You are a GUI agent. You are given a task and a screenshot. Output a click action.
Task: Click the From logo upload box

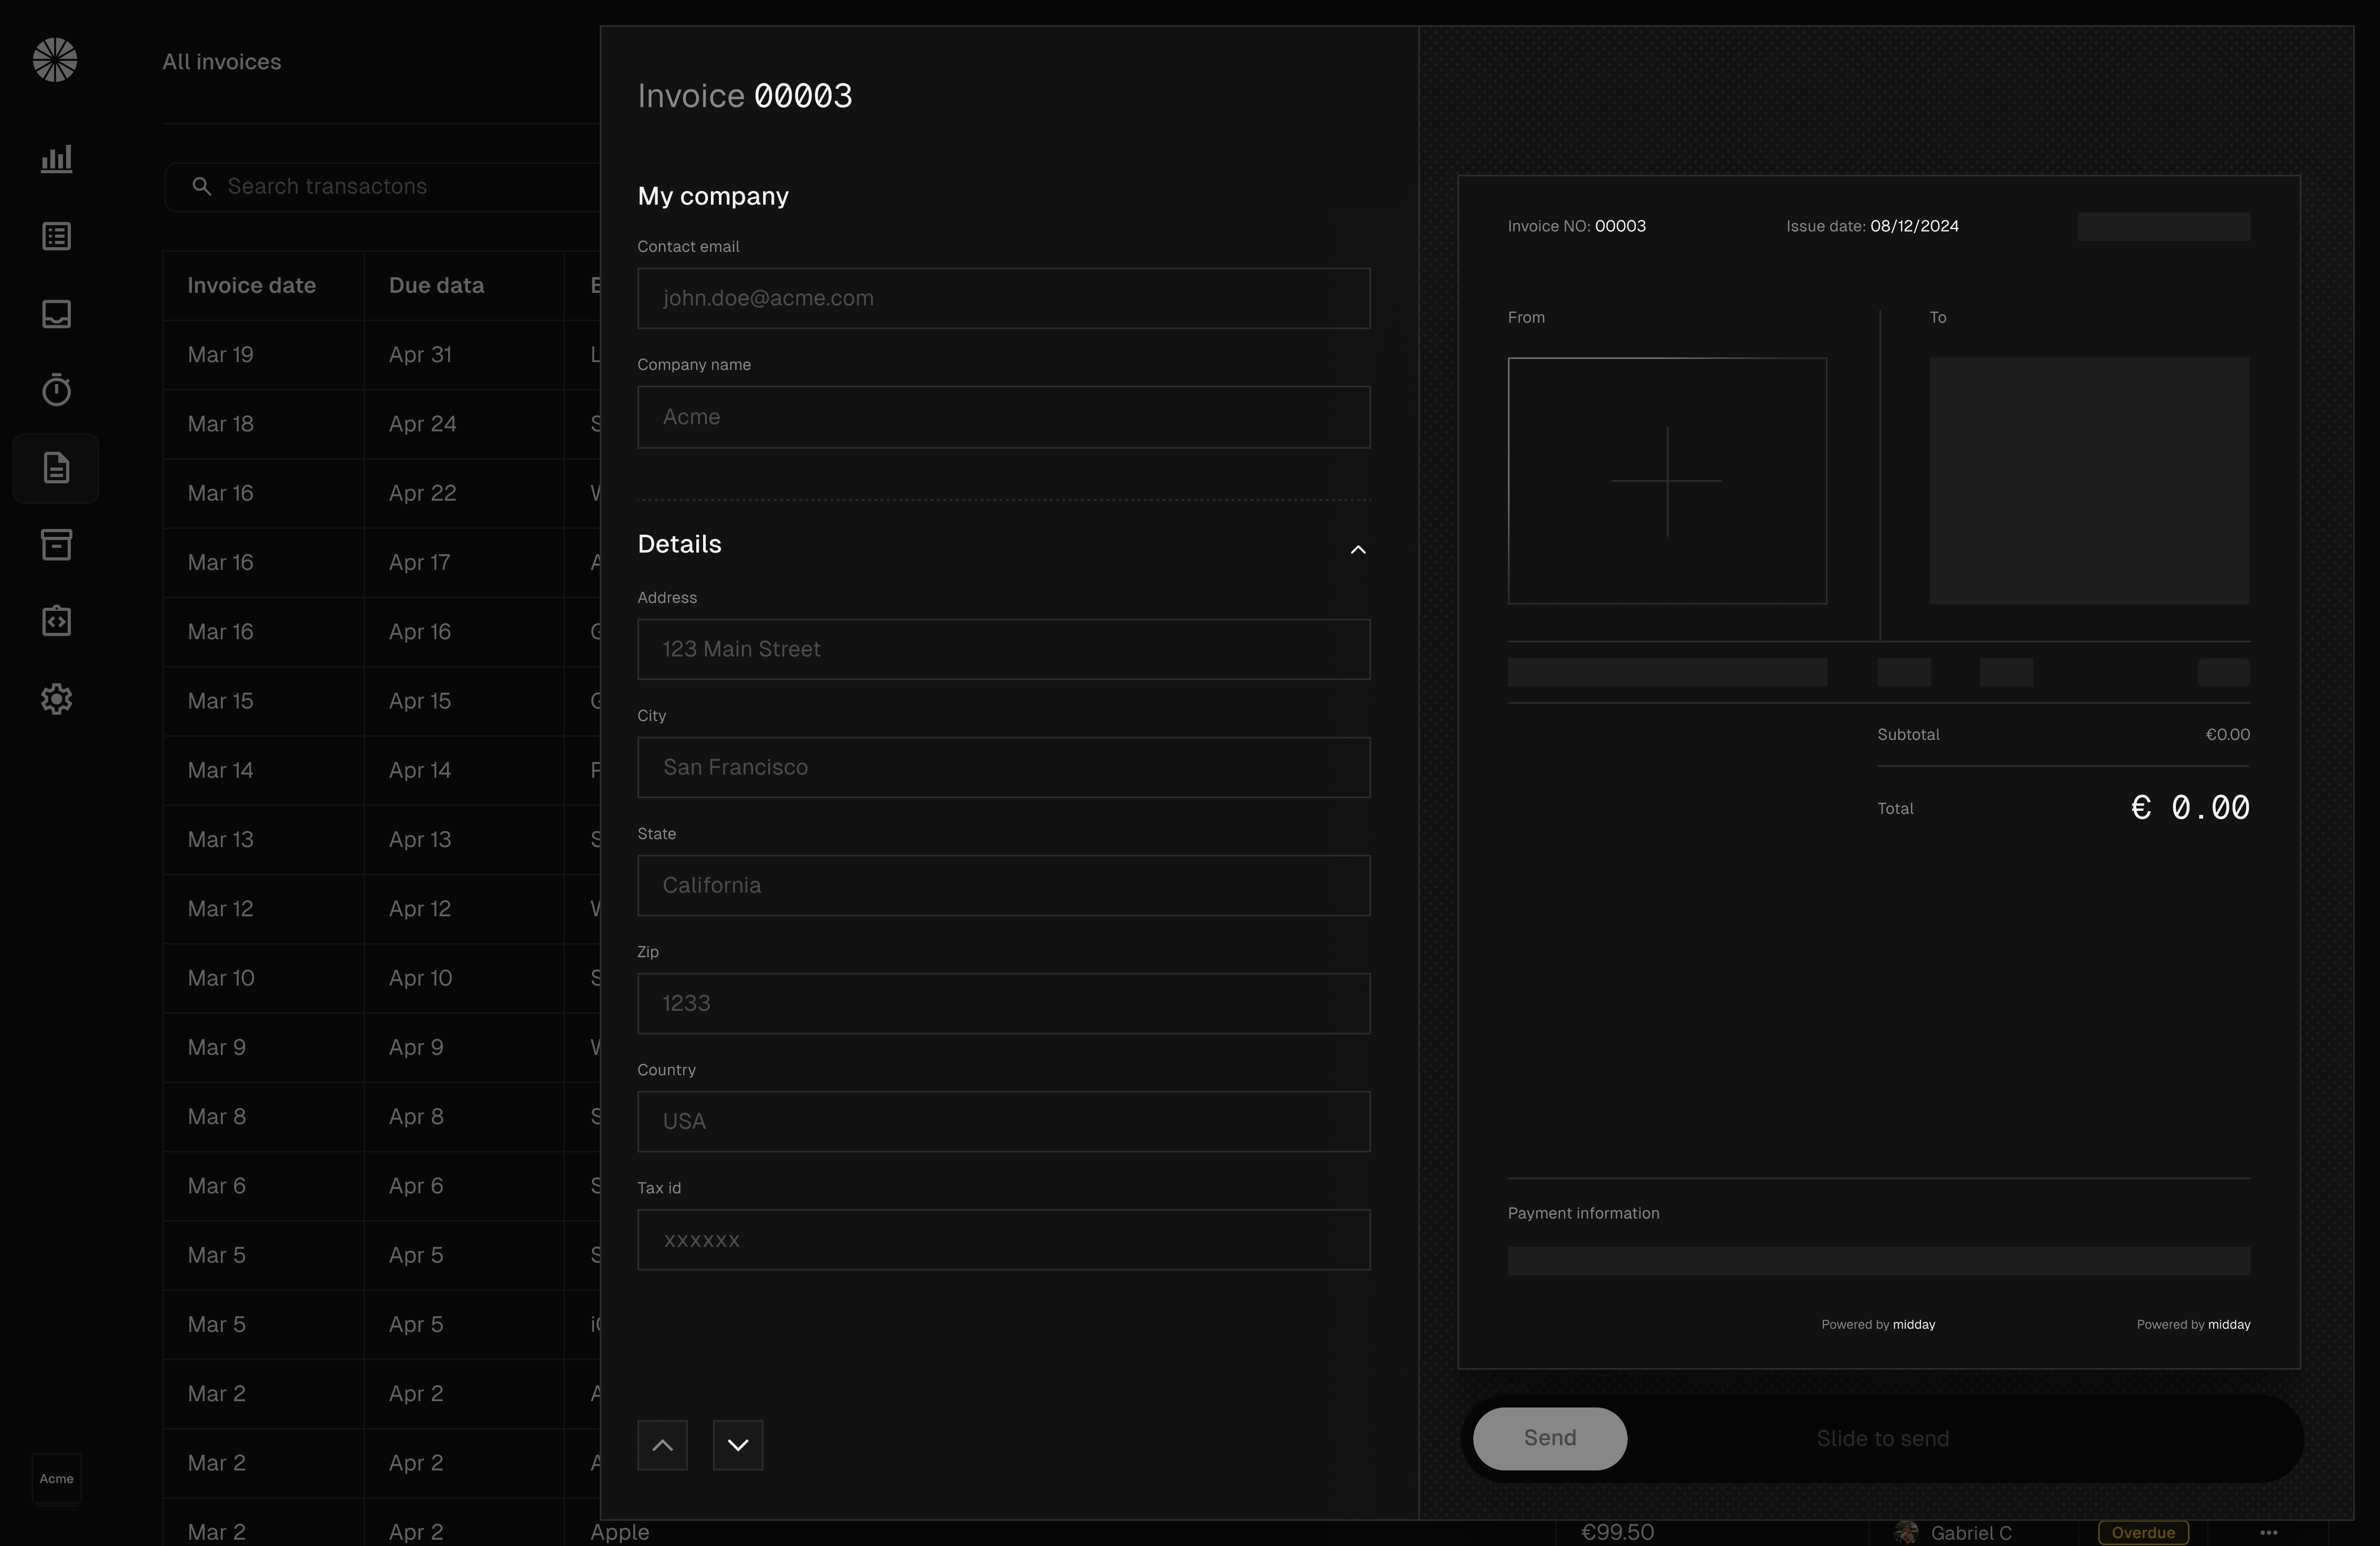pos(1667,481)
